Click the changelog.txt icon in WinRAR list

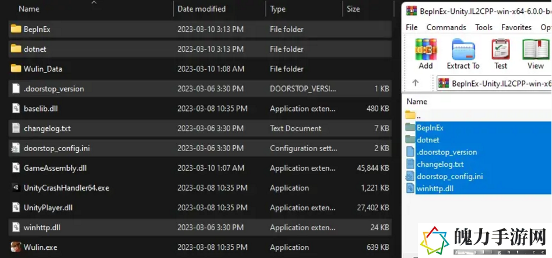point(410,164)
